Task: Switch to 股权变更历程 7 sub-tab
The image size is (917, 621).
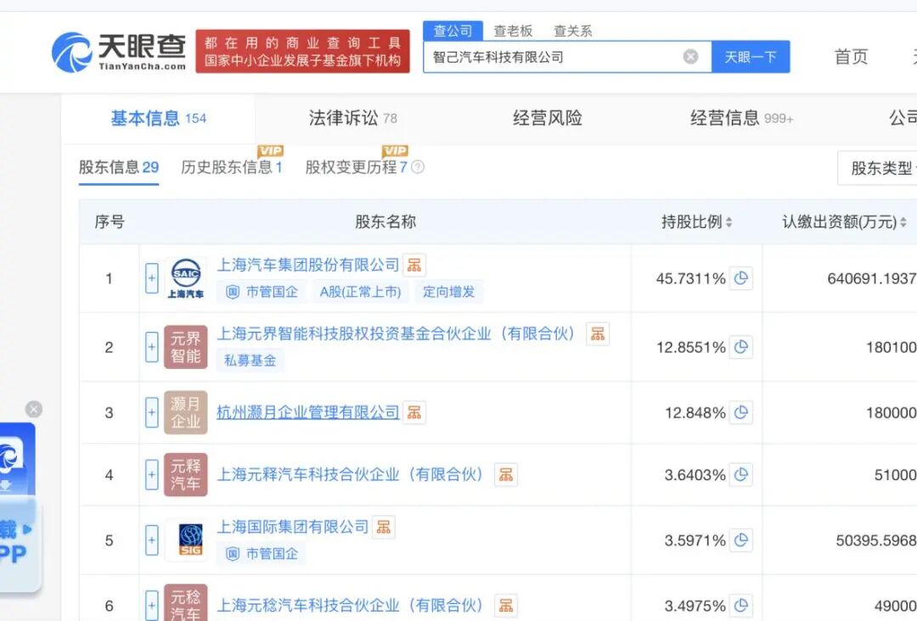Action: (x=356, y=168)
